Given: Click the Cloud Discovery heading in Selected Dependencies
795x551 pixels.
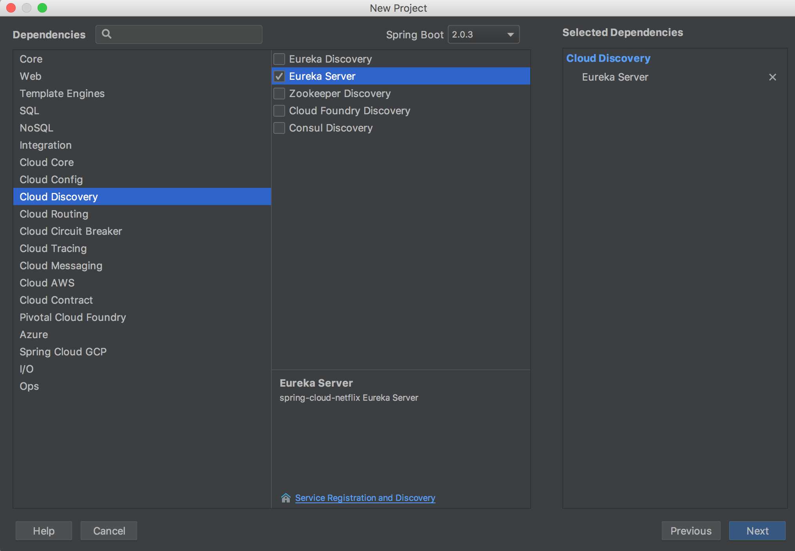Looking at the screenshot, I should [608, 58].
